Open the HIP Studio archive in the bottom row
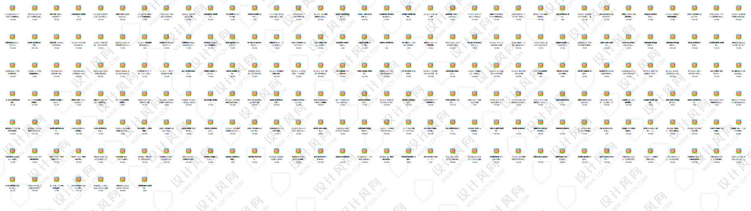Viewport: 751px width, 211px height. click(12, 179)
